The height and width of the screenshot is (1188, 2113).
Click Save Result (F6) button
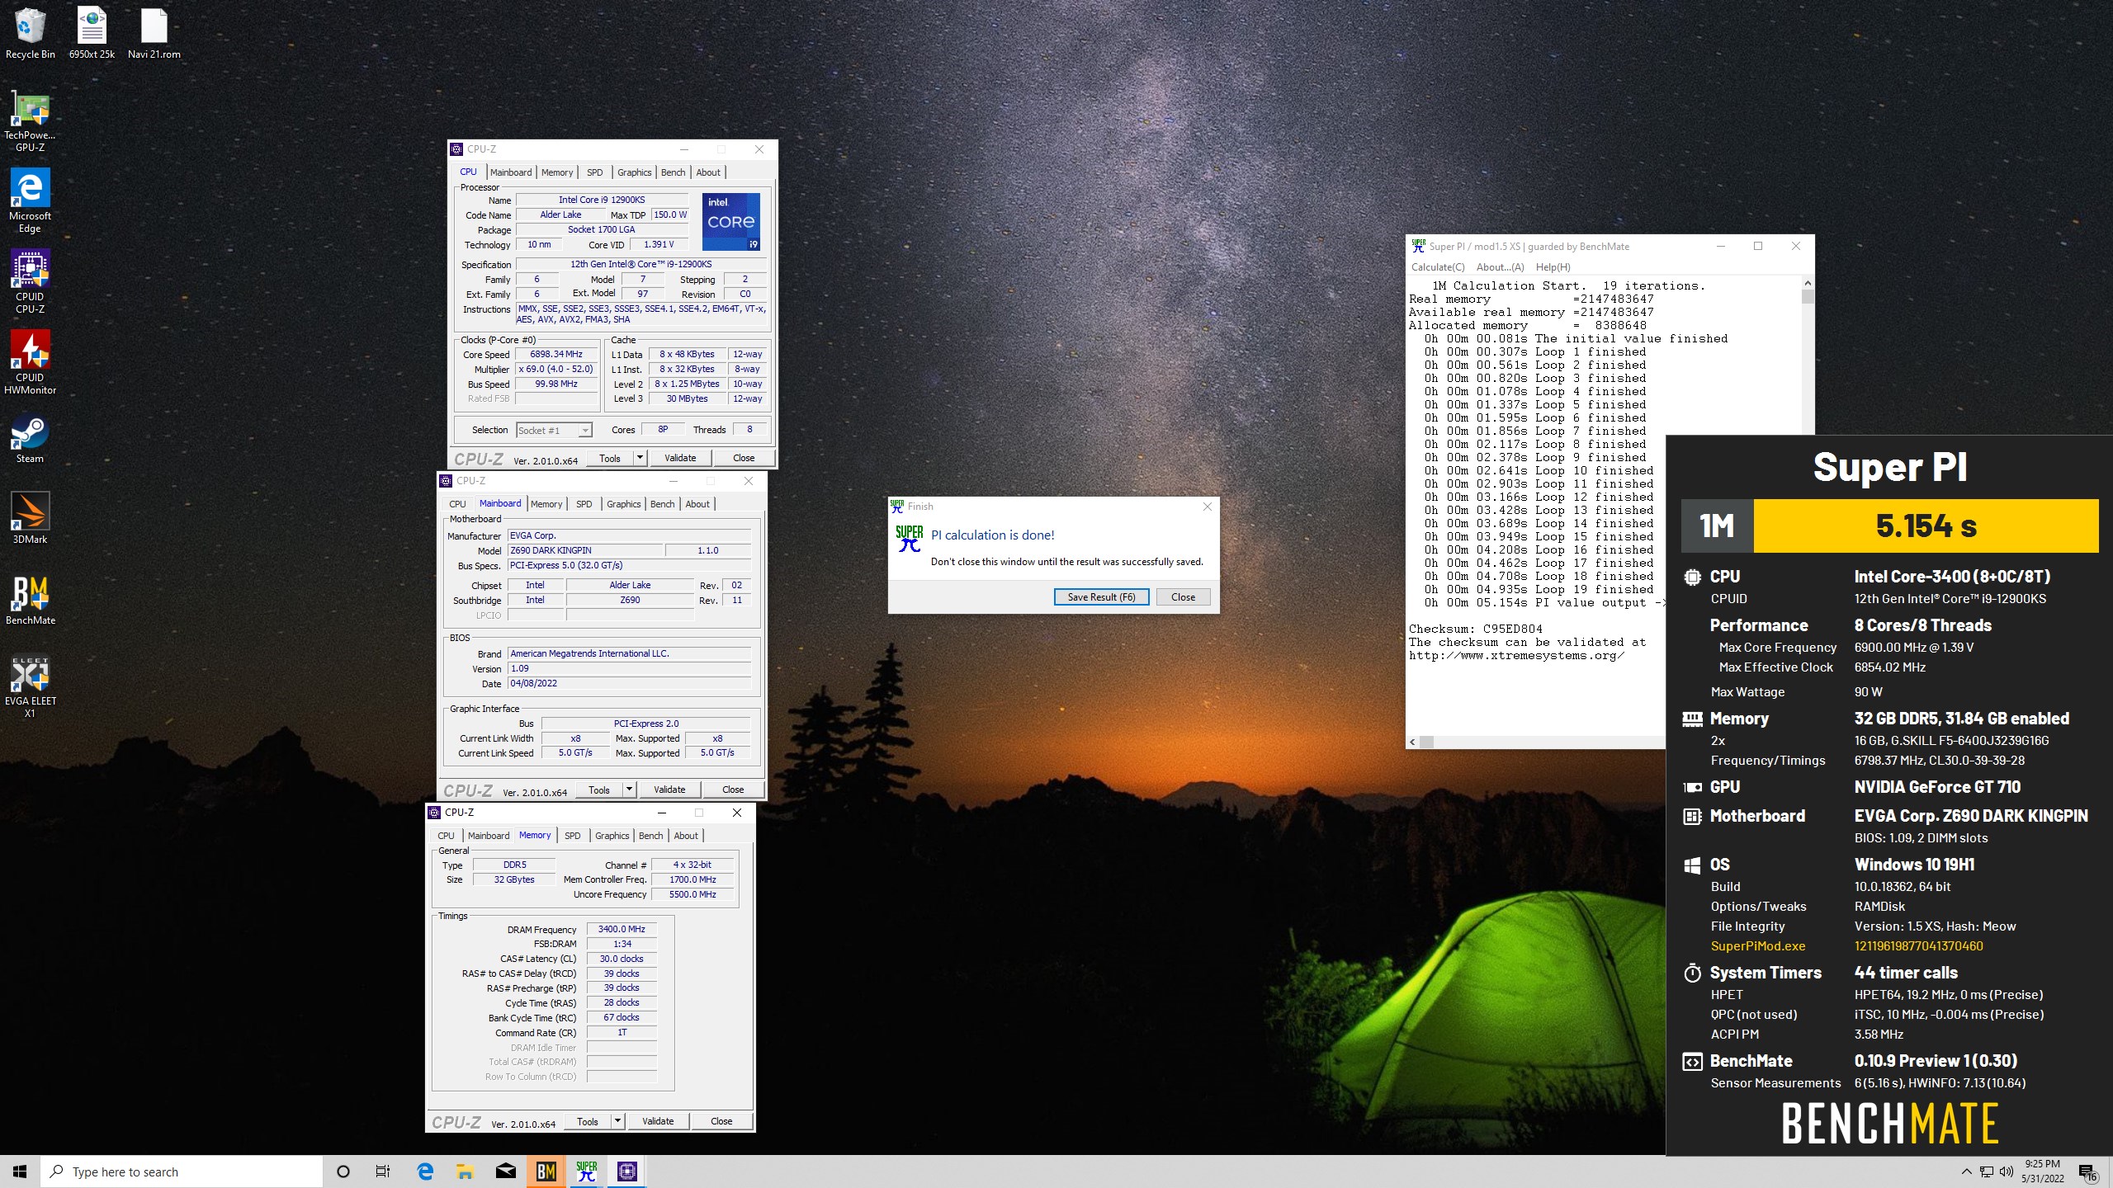coord(1101,597)
